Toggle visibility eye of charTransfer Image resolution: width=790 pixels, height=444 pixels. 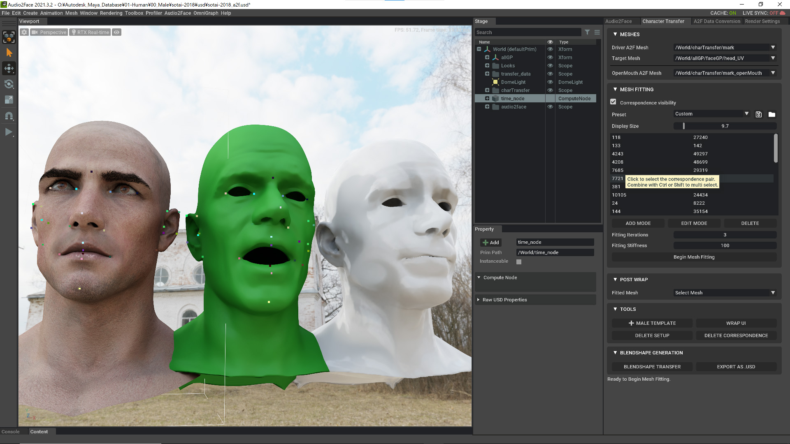coord(550,90)
